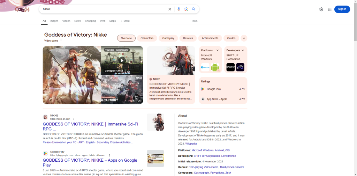This screenshot has width=357, height=176.
Task: Click the magnifying glass search button
Action: click(x=193, y=9)
